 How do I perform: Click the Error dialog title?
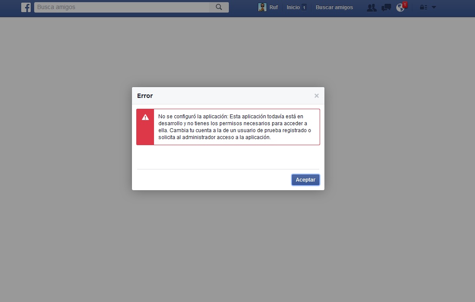tap(145, 96)
